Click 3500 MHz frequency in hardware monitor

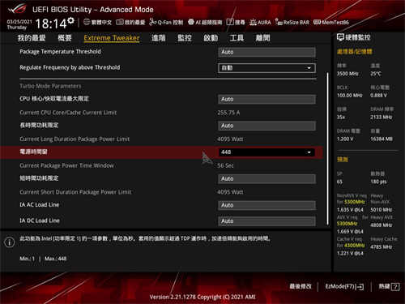[347, 74]
